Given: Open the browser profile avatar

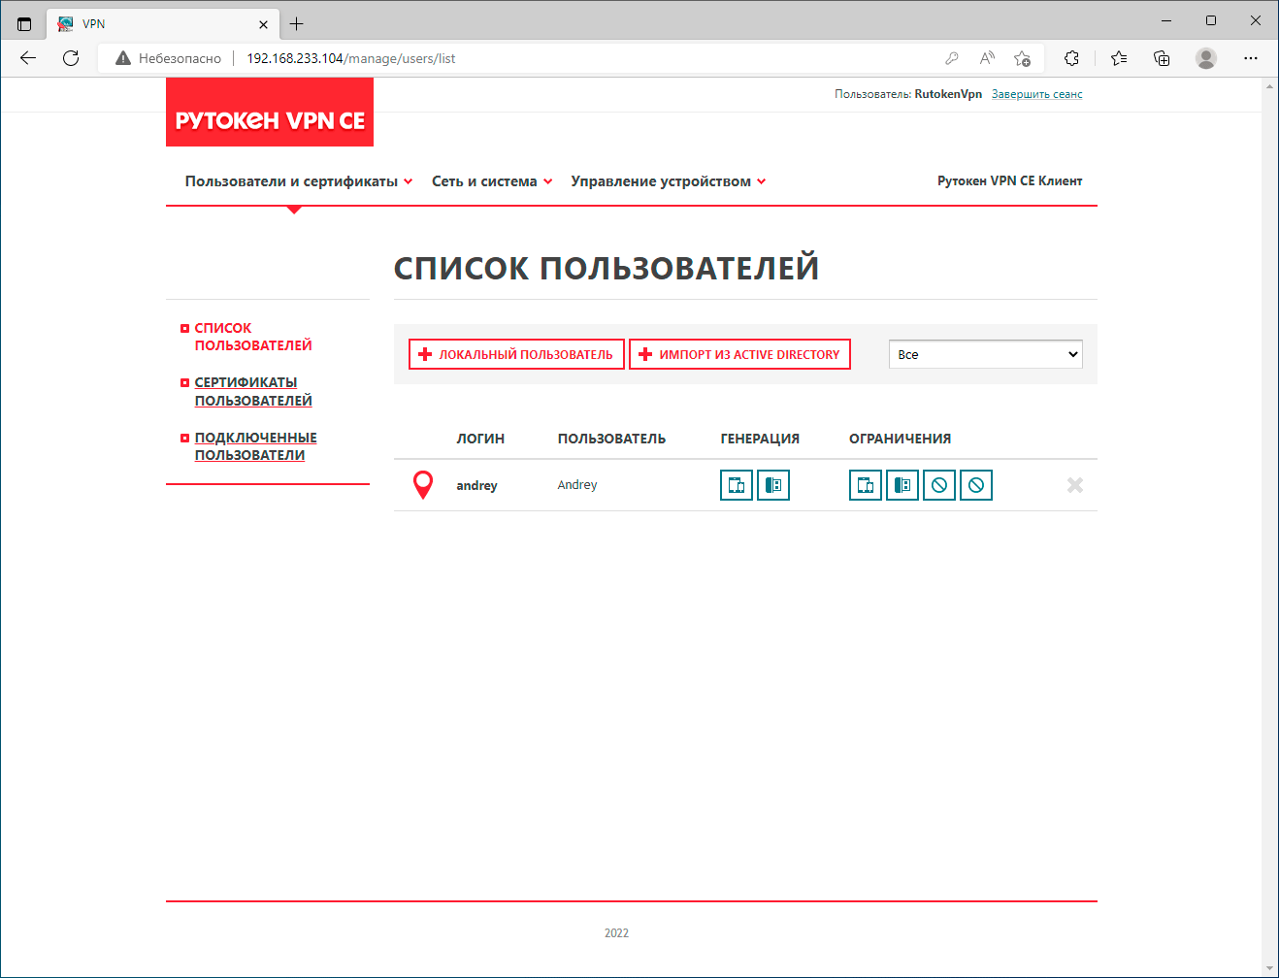Looking at the screenshot, I should (x=1206, y=58).
